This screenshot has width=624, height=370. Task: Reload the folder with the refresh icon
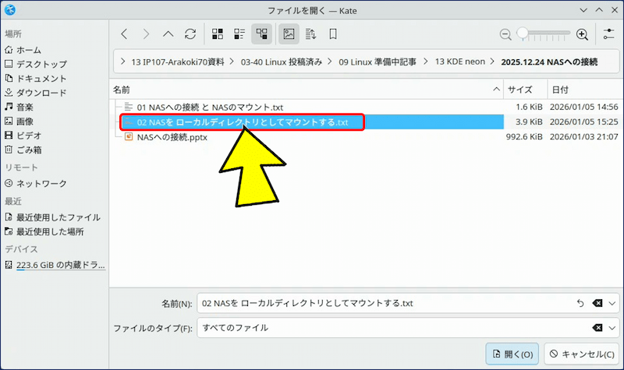(x=190, y=34)
